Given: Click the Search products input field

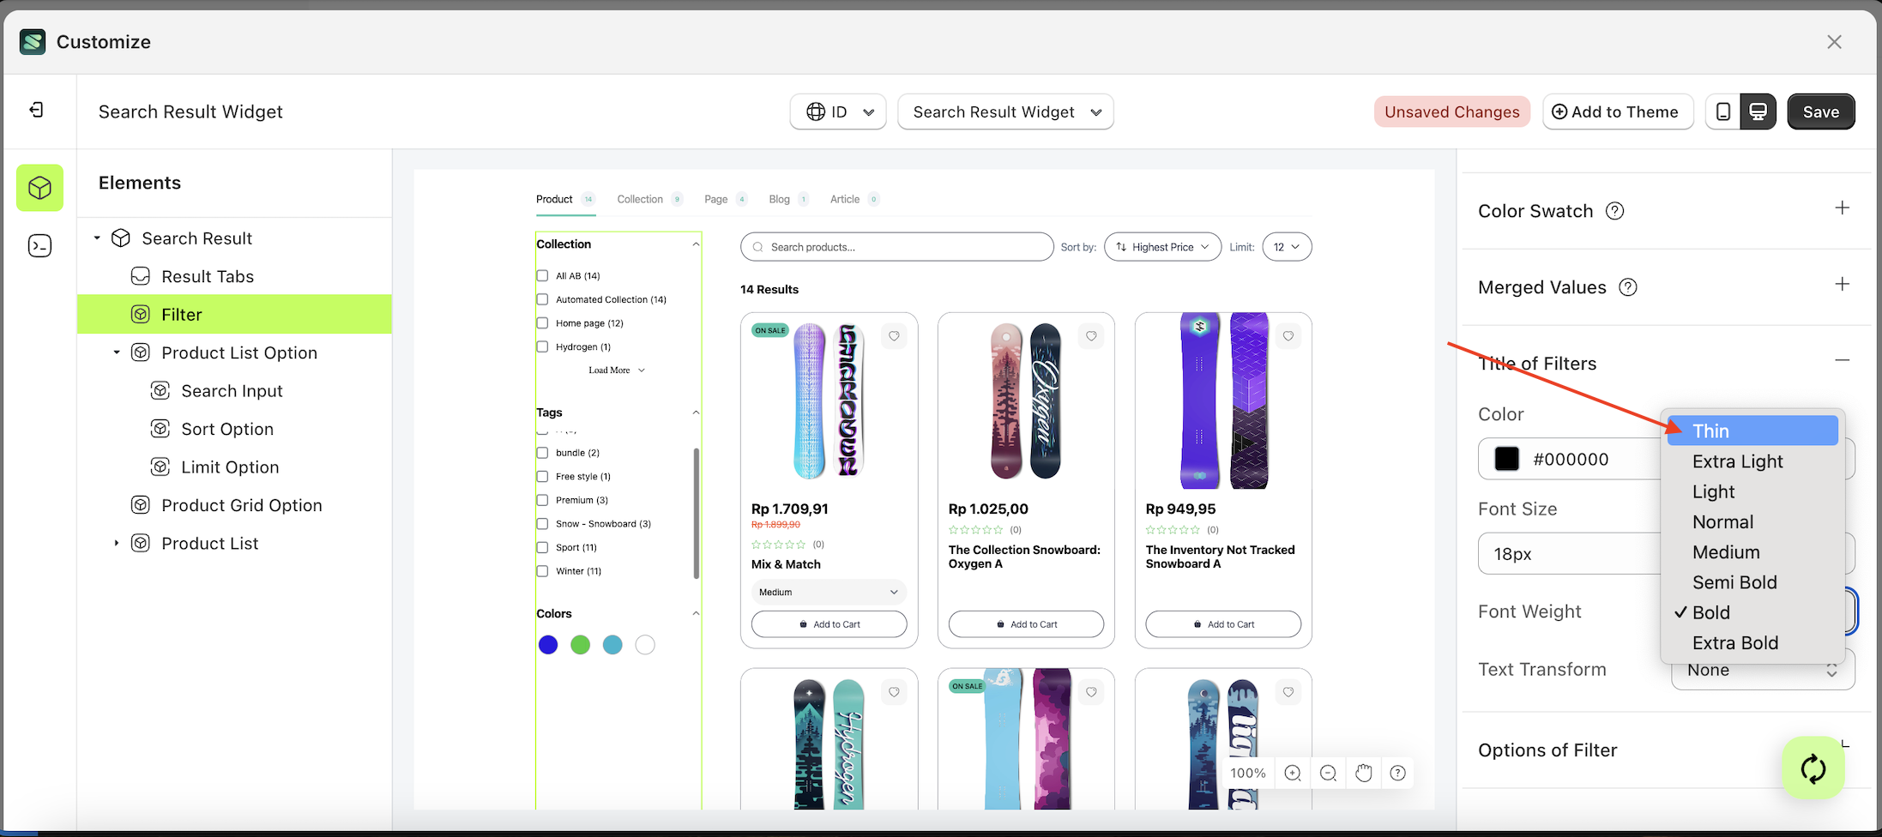Looking at the screenshot, I should tap(896, 246).
